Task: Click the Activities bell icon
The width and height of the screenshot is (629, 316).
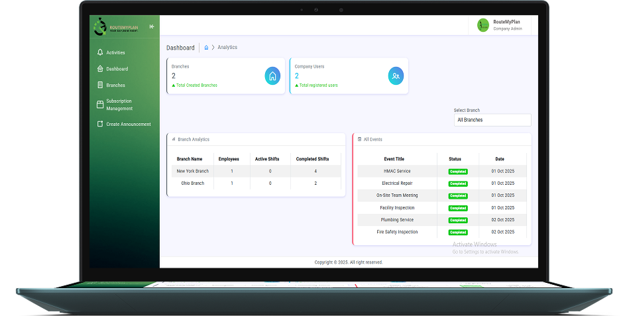Action: (100, 52)
